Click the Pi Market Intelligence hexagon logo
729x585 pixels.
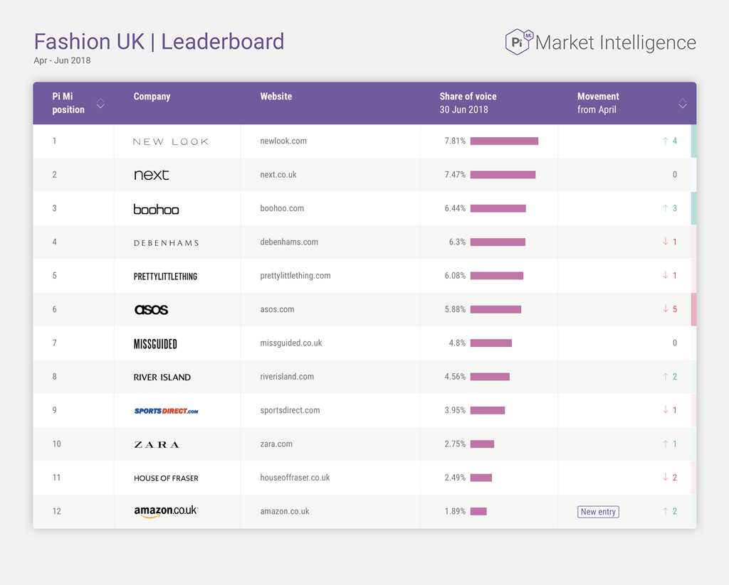tap(519, 42)
